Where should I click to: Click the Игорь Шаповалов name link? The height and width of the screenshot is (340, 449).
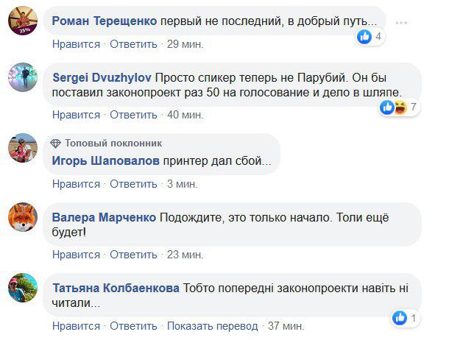click(106, 161)
